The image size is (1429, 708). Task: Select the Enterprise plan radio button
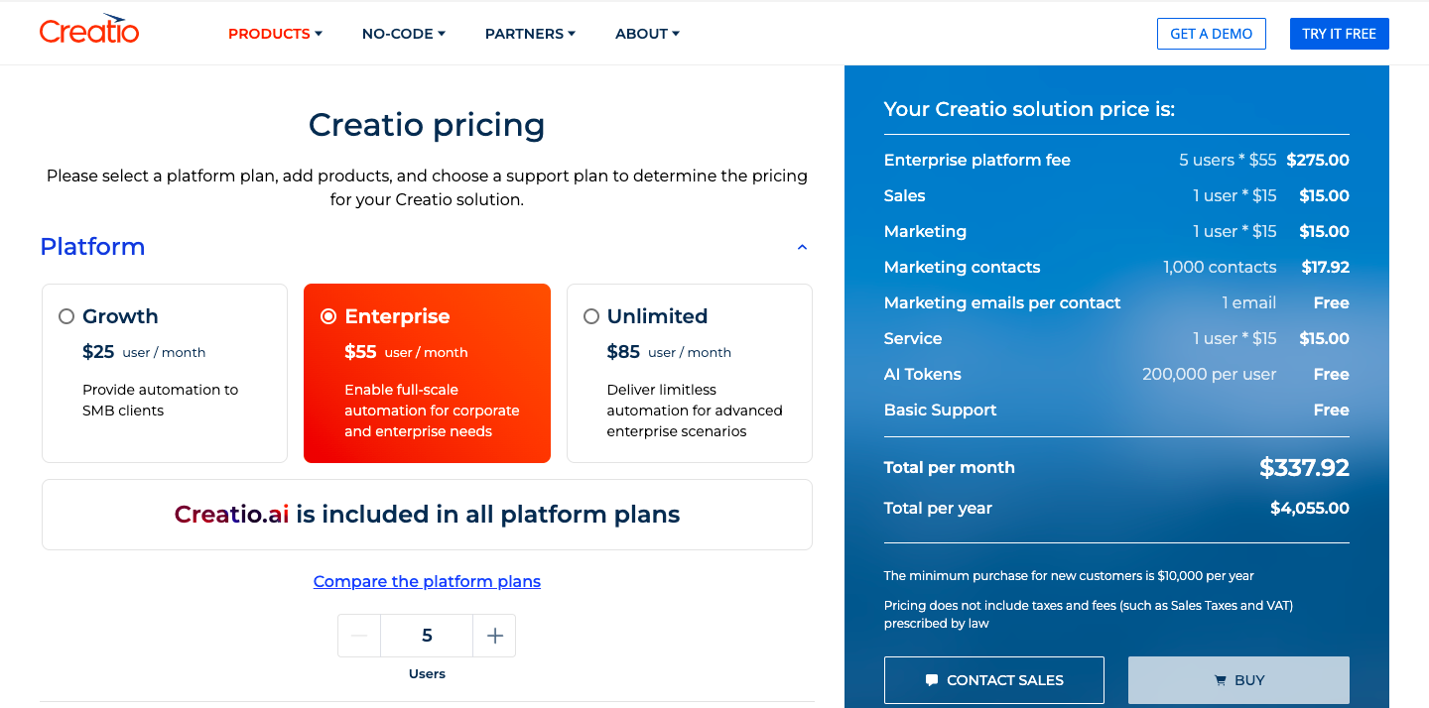click(328, 315)
